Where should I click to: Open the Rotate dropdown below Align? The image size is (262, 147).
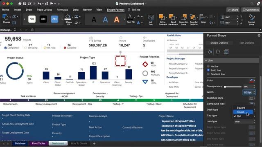(x=212, y=23)
